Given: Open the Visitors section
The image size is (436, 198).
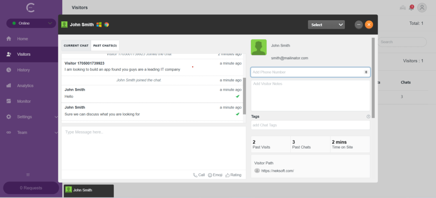Looking at the screenshot, I should (x=24, y=55).
